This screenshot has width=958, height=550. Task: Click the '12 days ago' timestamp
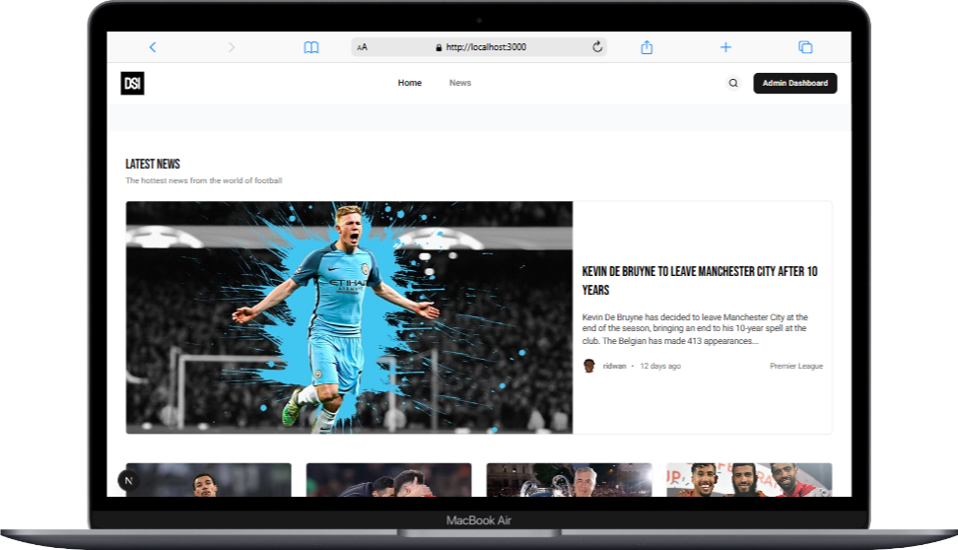(x=659, y=366)
